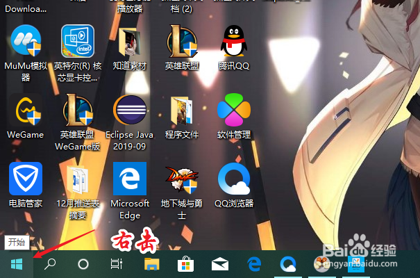Open taskbar Search magnifier

(50, 264)
